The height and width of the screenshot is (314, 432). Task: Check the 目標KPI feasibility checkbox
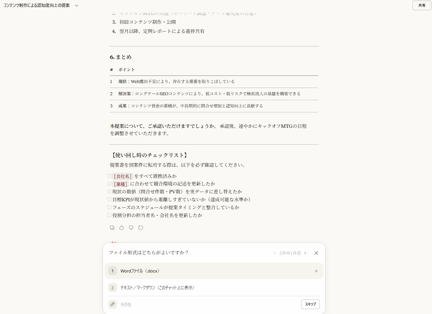[109, 199]
